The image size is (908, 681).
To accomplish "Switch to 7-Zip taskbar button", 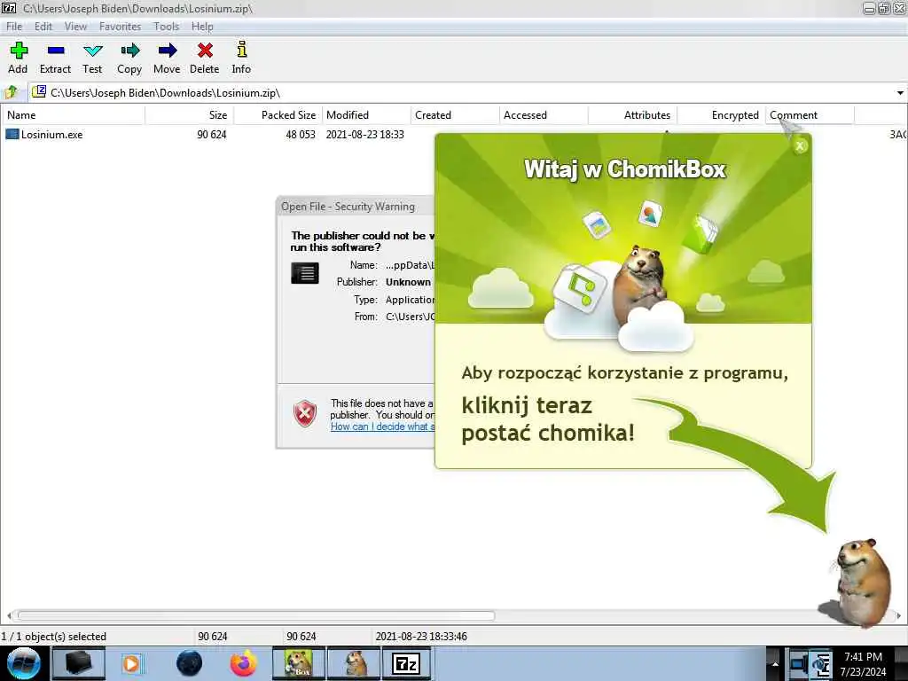I will [x=406, y=663].
